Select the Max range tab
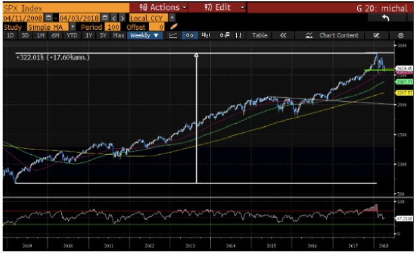Screen dimensions: 419x254 click(118, 35)
